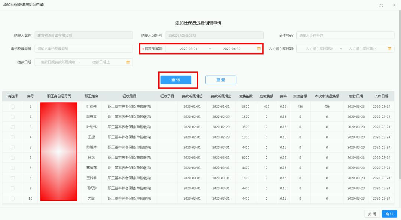Click the 费款所属期起 column header

(x=192, y=96)
